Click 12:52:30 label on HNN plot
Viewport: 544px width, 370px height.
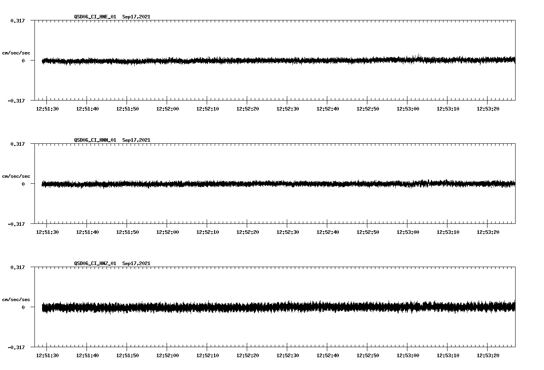click(x=288, y=232)
